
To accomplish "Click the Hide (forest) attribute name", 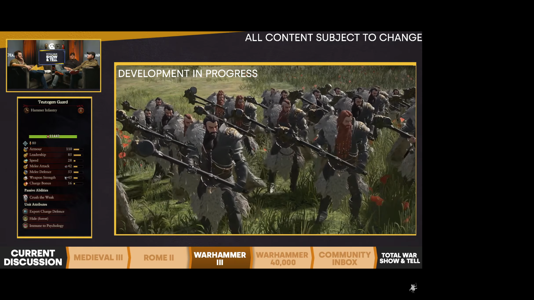I will click(x=39, y=219).
